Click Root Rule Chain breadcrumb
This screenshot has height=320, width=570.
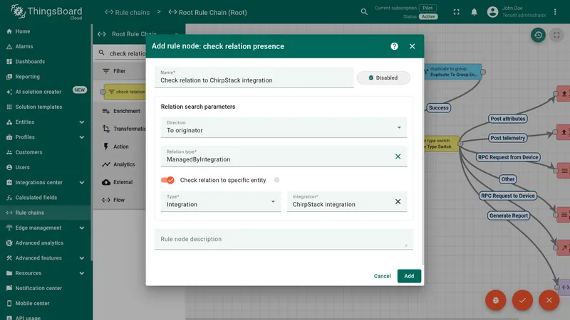pyautogui.click(x=207, y=12)
